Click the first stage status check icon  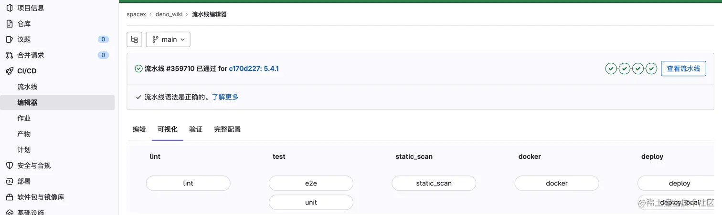tap(611, 68)
